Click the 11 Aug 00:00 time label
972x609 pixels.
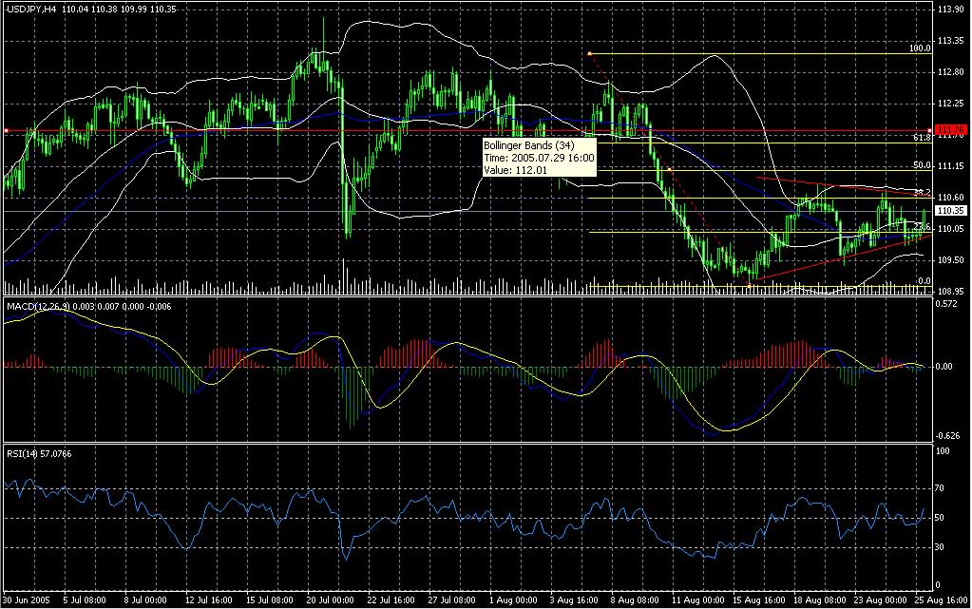[698, 600]
